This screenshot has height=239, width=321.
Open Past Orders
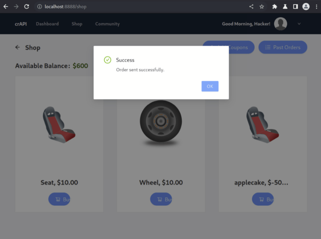283,47
